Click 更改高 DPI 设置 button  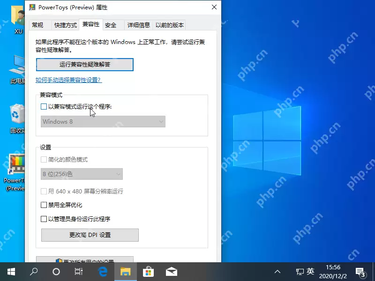tap(90, 235)
